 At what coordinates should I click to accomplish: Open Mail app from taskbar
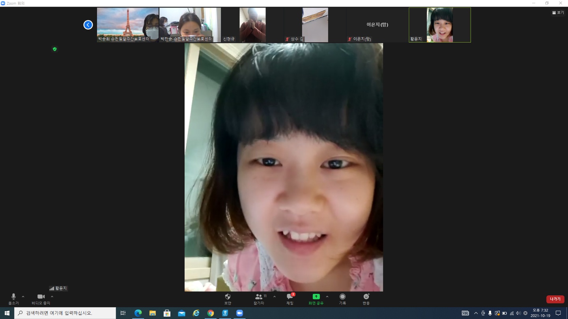(x=181, y=313)
